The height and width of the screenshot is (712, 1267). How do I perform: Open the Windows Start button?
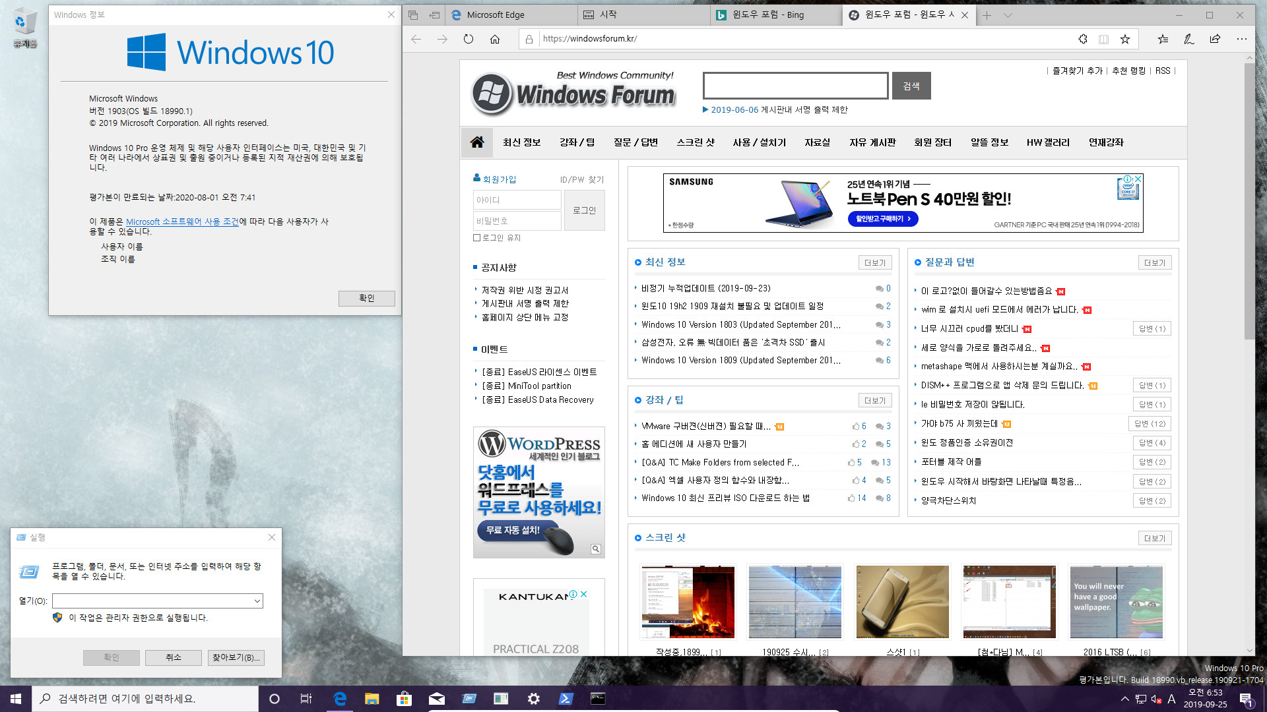[x=16, y=699]
